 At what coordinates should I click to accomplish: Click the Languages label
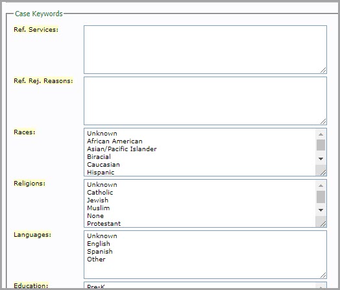[32, 235]
